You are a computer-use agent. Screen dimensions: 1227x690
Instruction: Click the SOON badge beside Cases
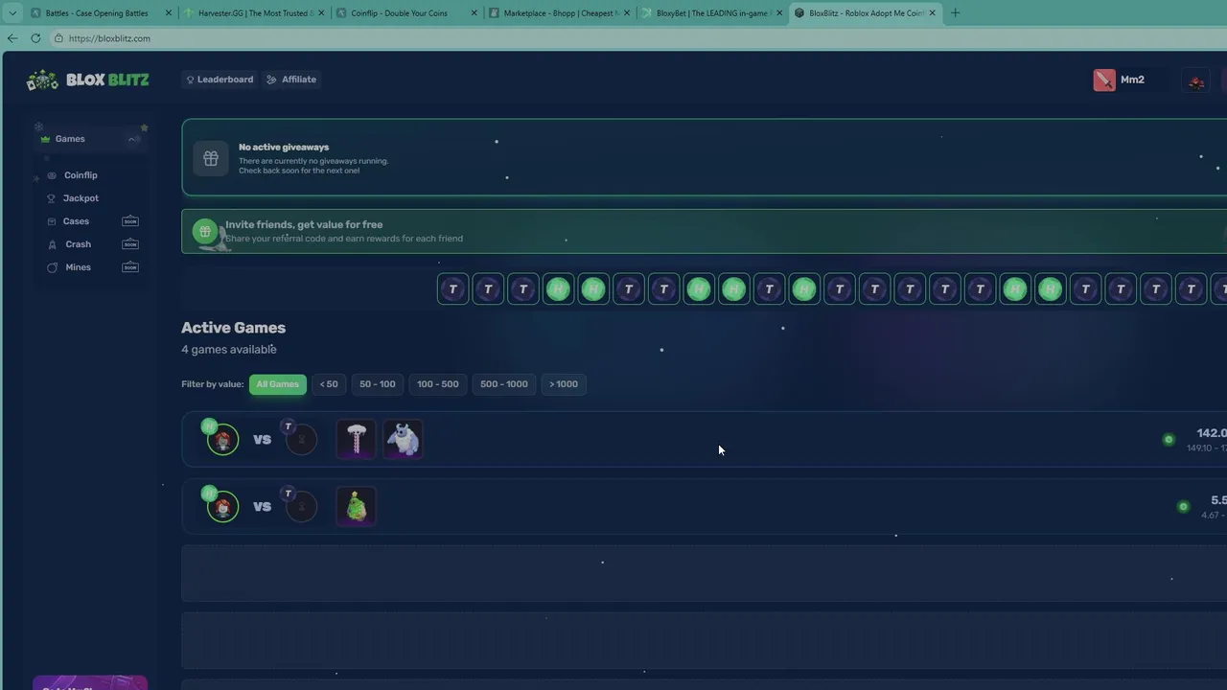(130, 221)
